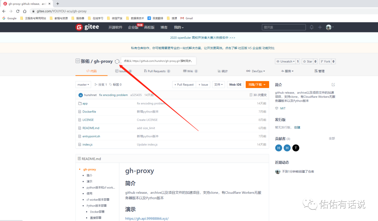Open the openEuler contest banner link
378x221 pixels.
tap(203, 38)
